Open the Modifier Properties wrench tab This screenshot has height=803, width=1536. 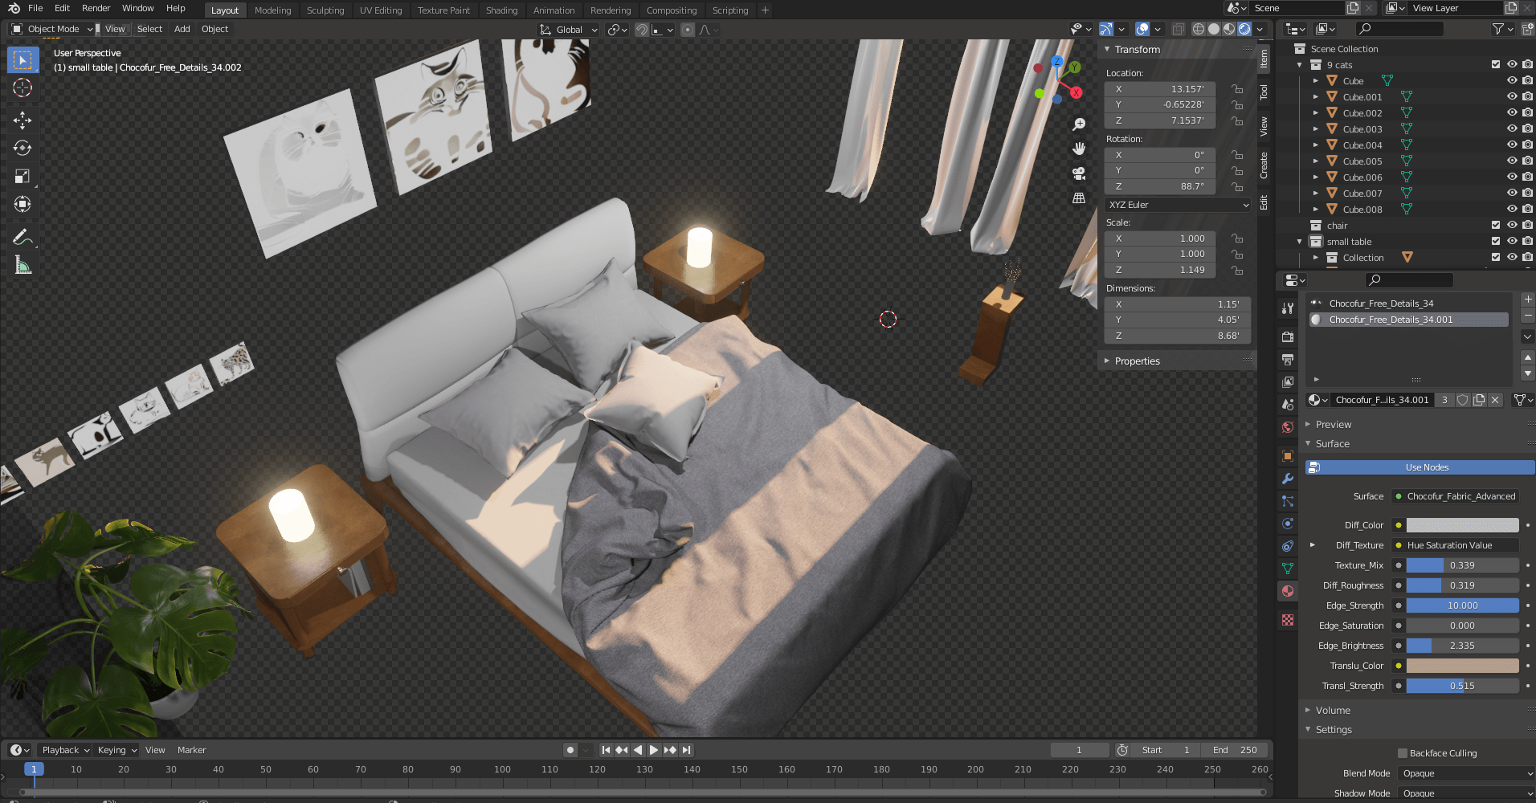pyautogui.click(x=1287, y=479)
